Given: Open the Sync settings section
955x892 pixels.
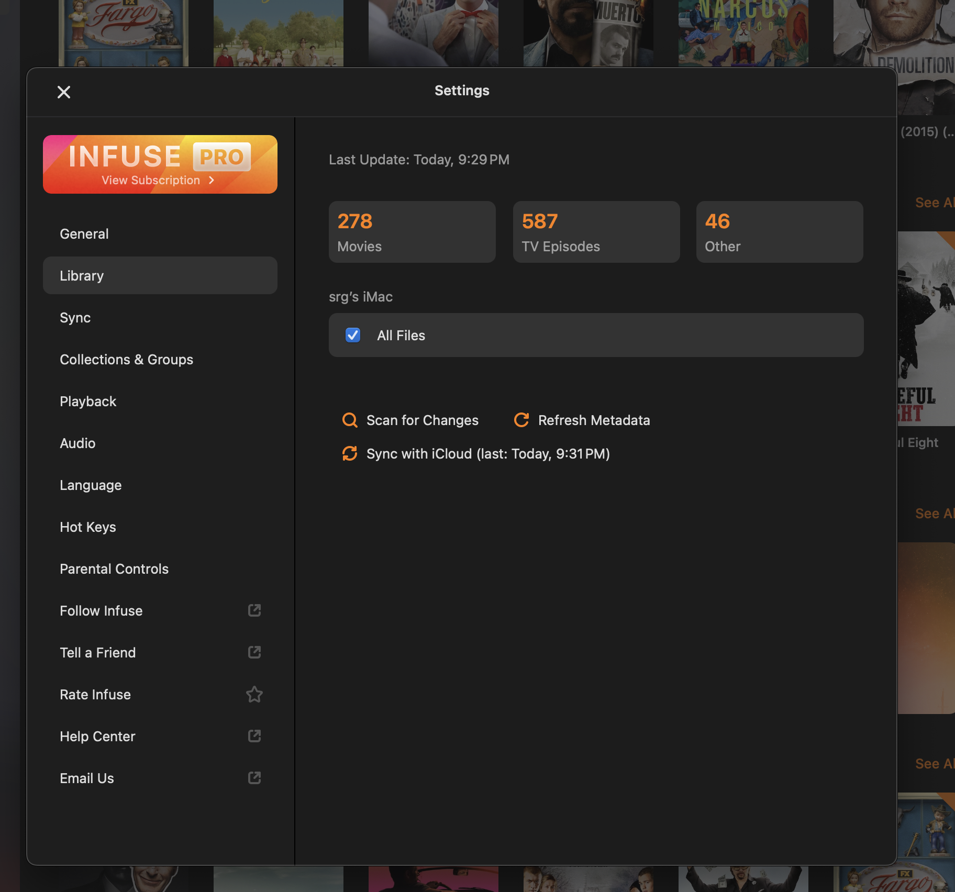Looking at the screenshot, I should (x=160, y=318).
